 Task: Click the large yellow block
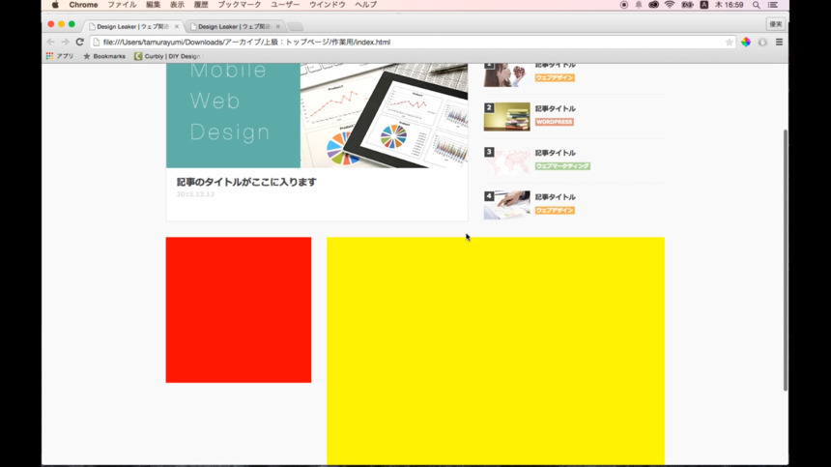[x=496, y=351]
